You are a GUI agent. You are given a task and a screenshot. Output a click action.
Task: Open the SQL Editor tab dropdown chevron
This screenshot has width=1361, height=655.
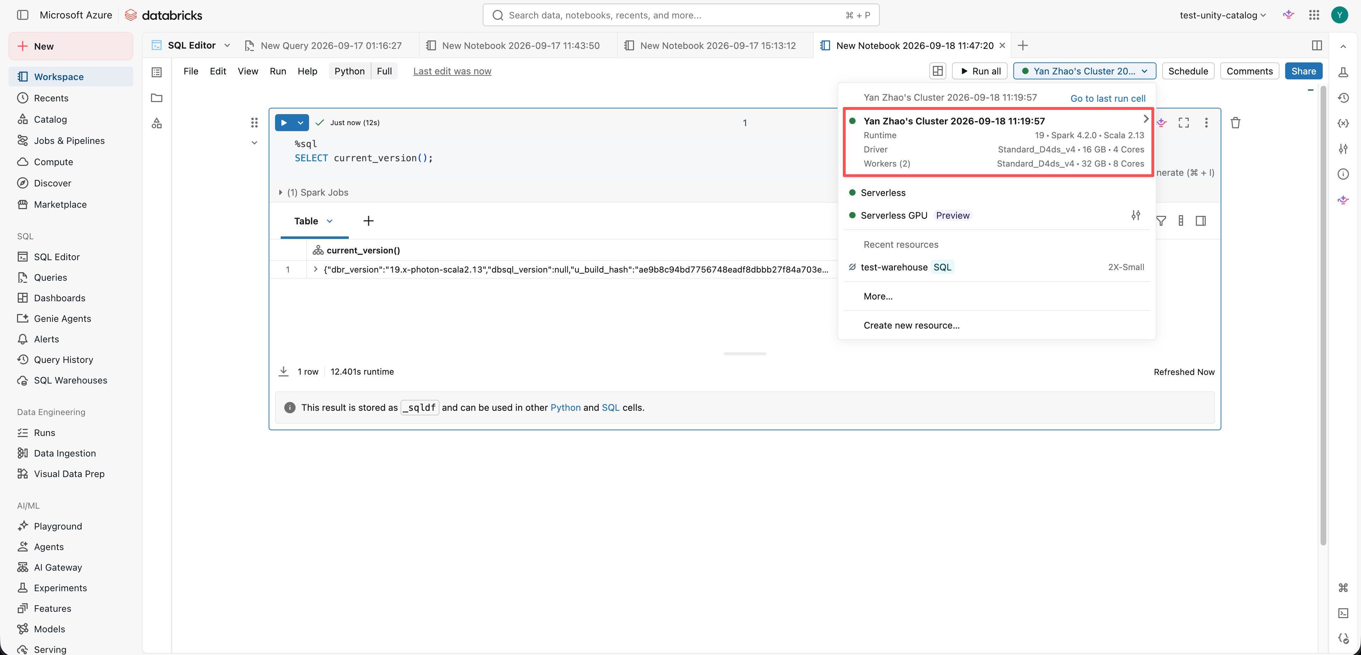pyautogui.click(x=227, y=45)
